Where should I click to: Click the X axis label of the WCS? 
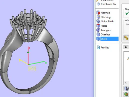pyautogui.click(x=46, y=63)
